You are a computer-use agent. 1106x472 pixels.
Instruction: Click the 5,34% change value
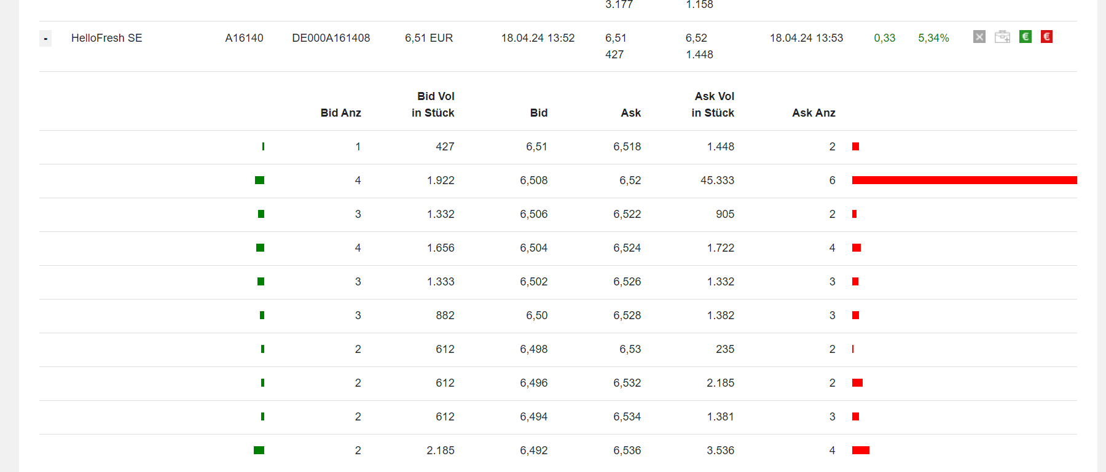[933, 38]
